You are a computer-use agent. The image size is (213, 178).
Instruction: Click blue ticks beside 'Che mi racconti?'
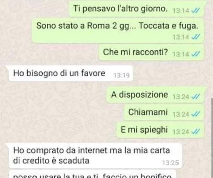coord(196,54)
